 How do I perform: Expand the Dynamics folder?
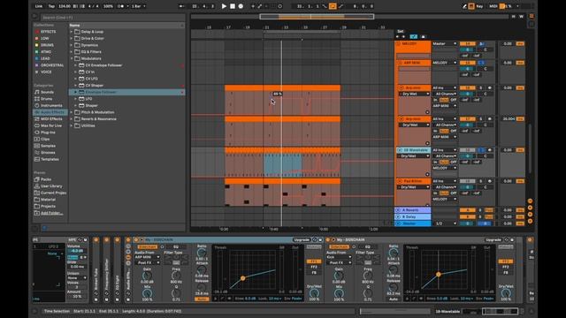[x=72, y=45]
